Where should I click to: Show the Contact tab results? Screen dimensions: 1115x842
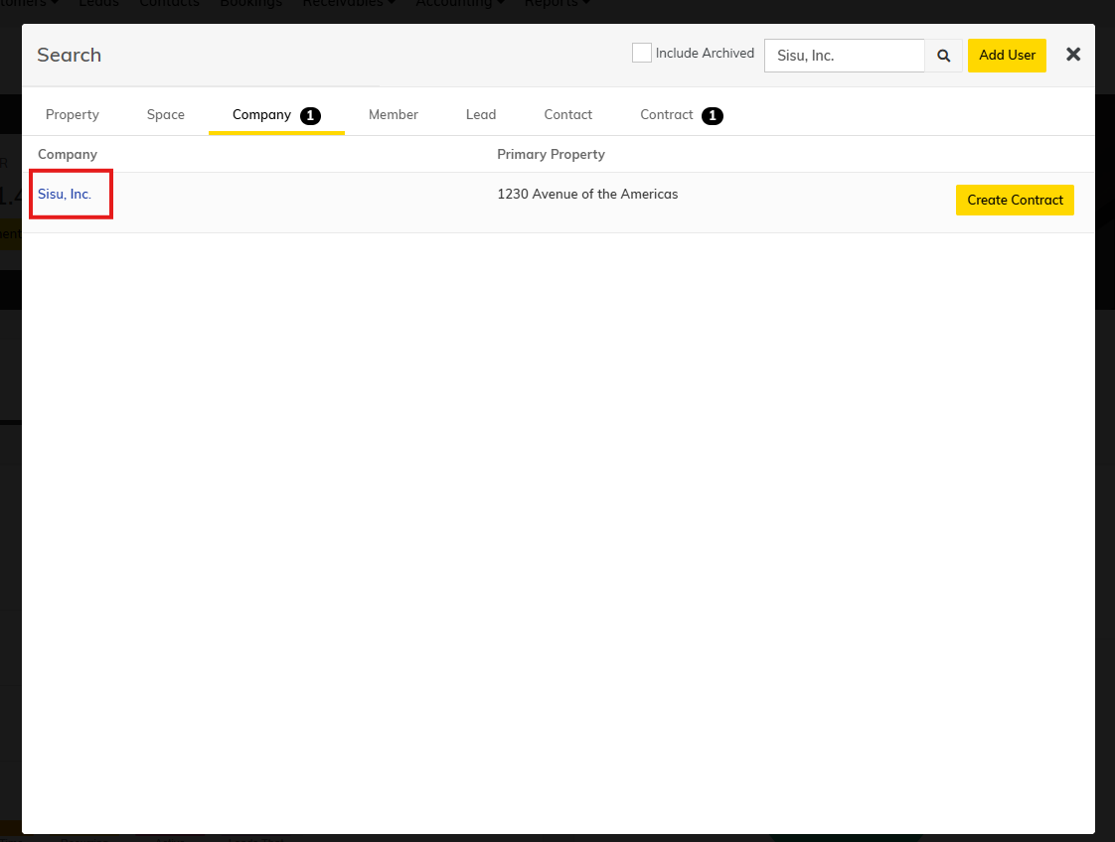pos(568,115)
